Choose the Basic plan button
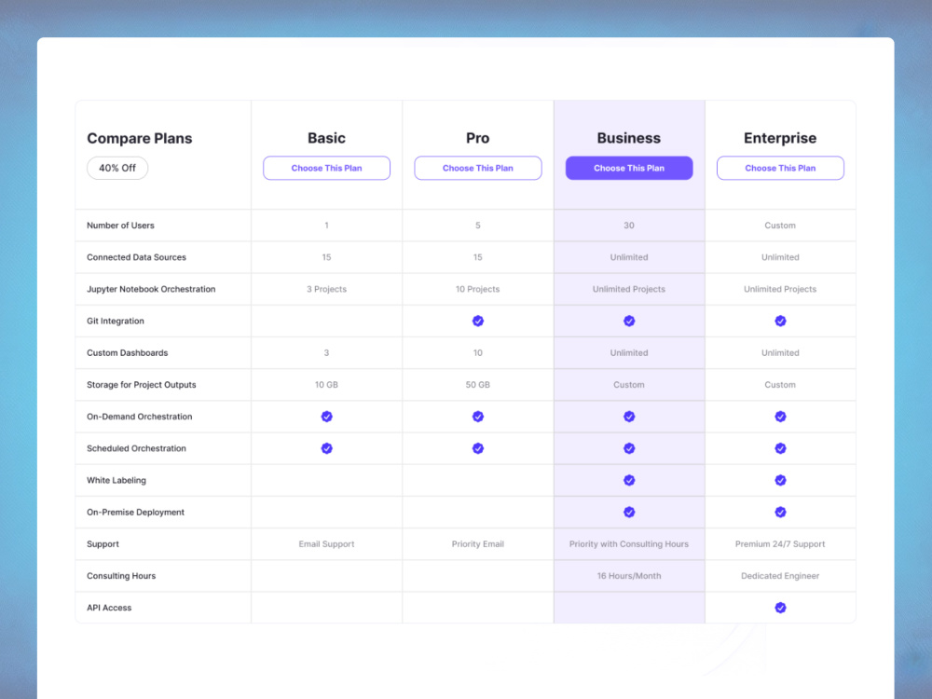This screenshot has width=932, height=699. (x=326, y=168)
